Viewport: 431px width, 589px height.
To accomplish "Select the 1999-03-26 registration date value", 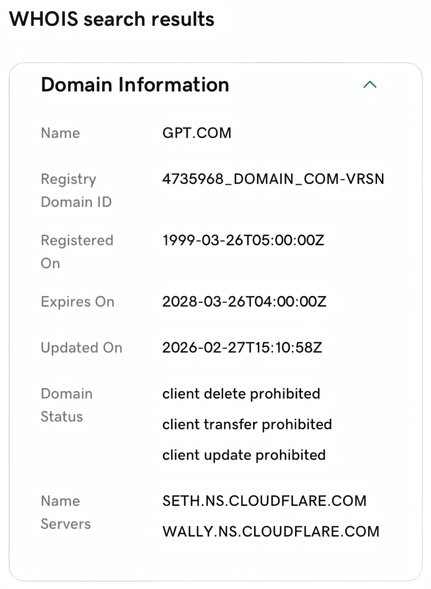I will point(243,240).
